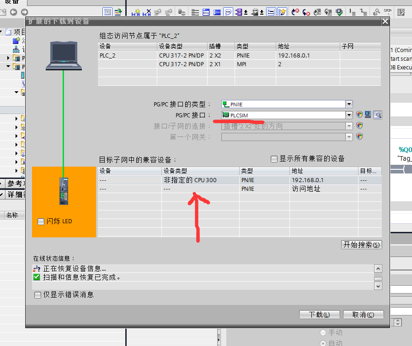Click the 下载 button
Screen dimensions: 412x346
click(x=320, y=315)
